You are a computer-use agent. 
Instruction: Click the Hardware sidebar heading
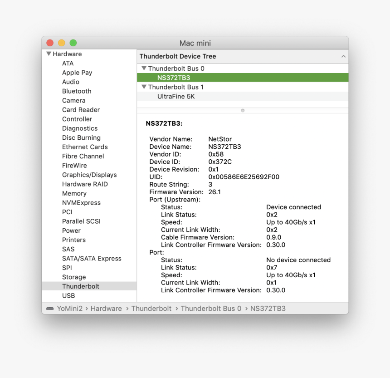67,54
